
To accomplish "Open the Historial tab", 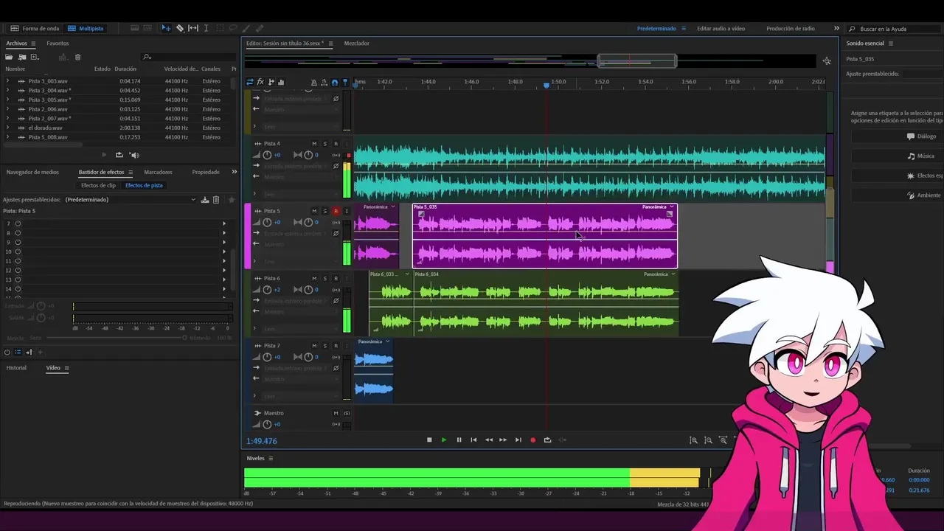I will click(x=16, y=368).
